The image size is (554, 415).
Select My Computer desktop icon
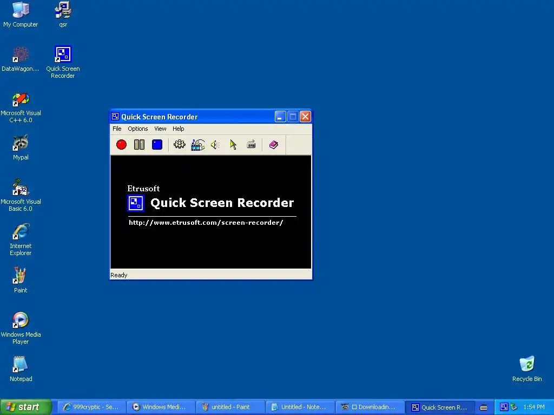(21, 15)
